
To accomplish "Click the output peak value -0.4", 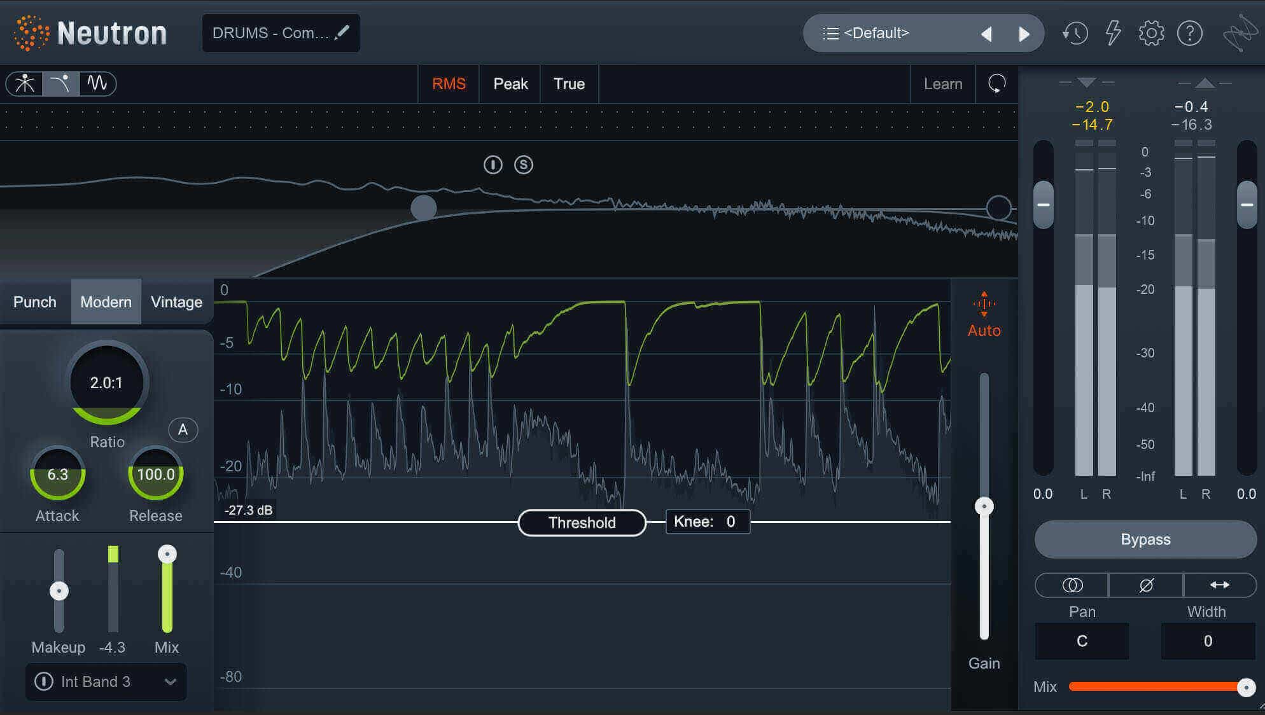I will 1191,107.
